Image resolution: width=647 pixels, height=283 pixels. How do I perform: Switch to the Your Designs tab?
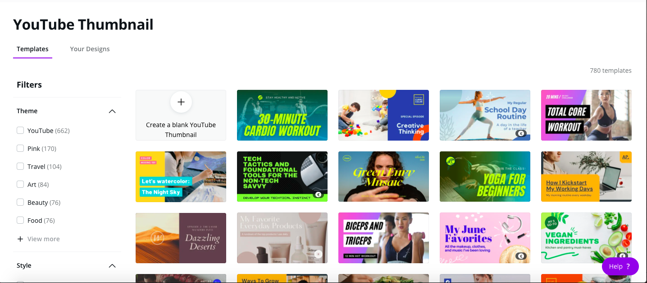click(x=90, y=49)
